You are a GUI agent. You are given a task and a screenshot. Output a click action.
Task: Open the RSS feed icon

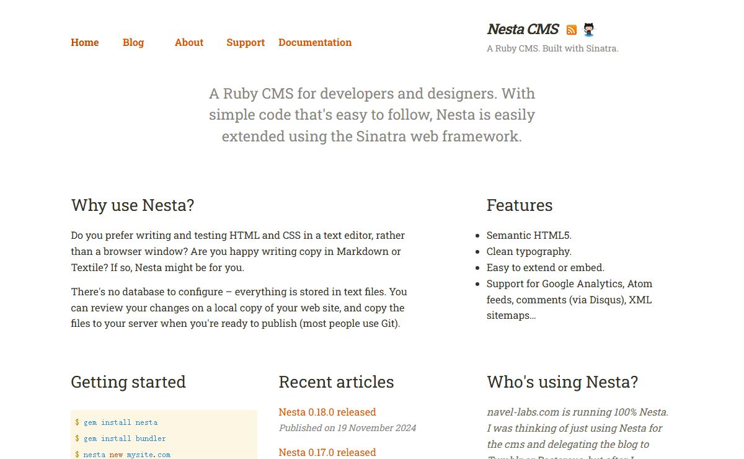pos(572,30)
